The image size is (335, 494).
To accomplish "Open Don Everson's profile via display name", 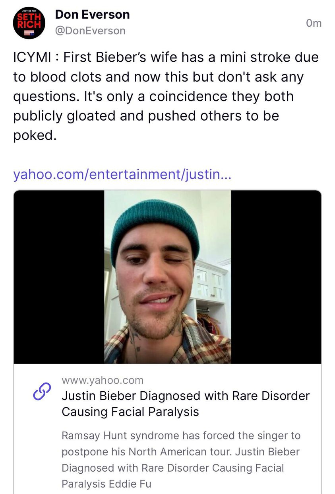I will coord(92,15).
